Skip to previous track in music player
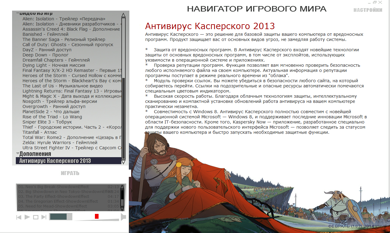Image resolution: width=390 pixels, height=233 pixels. tap(19, 217)
